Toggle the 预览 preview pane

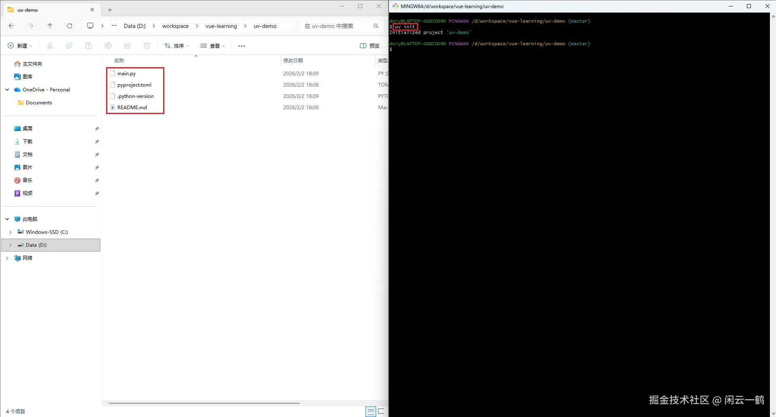point(370,46)
